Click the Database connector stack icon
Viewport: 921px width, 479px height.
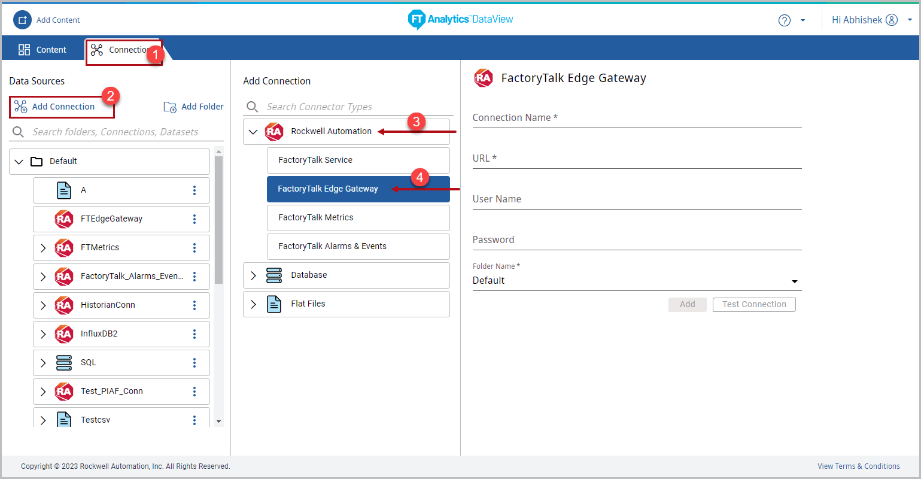point(274,275)
